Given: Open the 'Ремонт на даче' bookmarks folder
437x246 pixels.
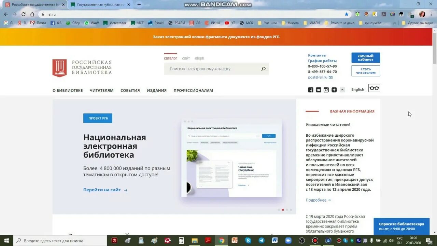Looking at the screenshot, I should click(339, 23).
